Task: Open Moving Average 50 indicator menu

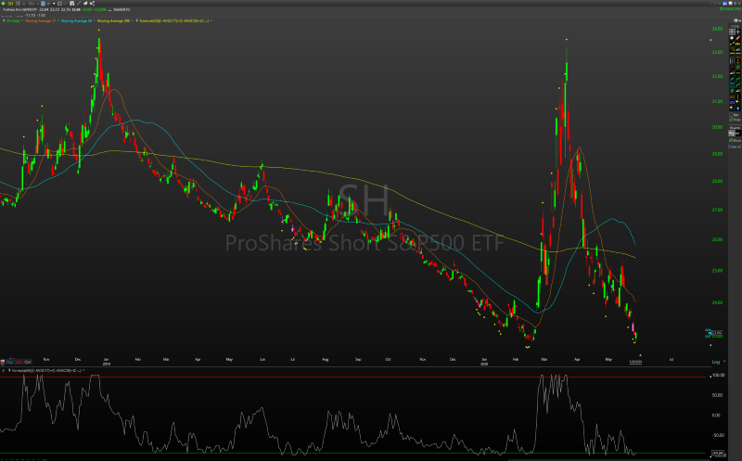Action: click(76, 20)
